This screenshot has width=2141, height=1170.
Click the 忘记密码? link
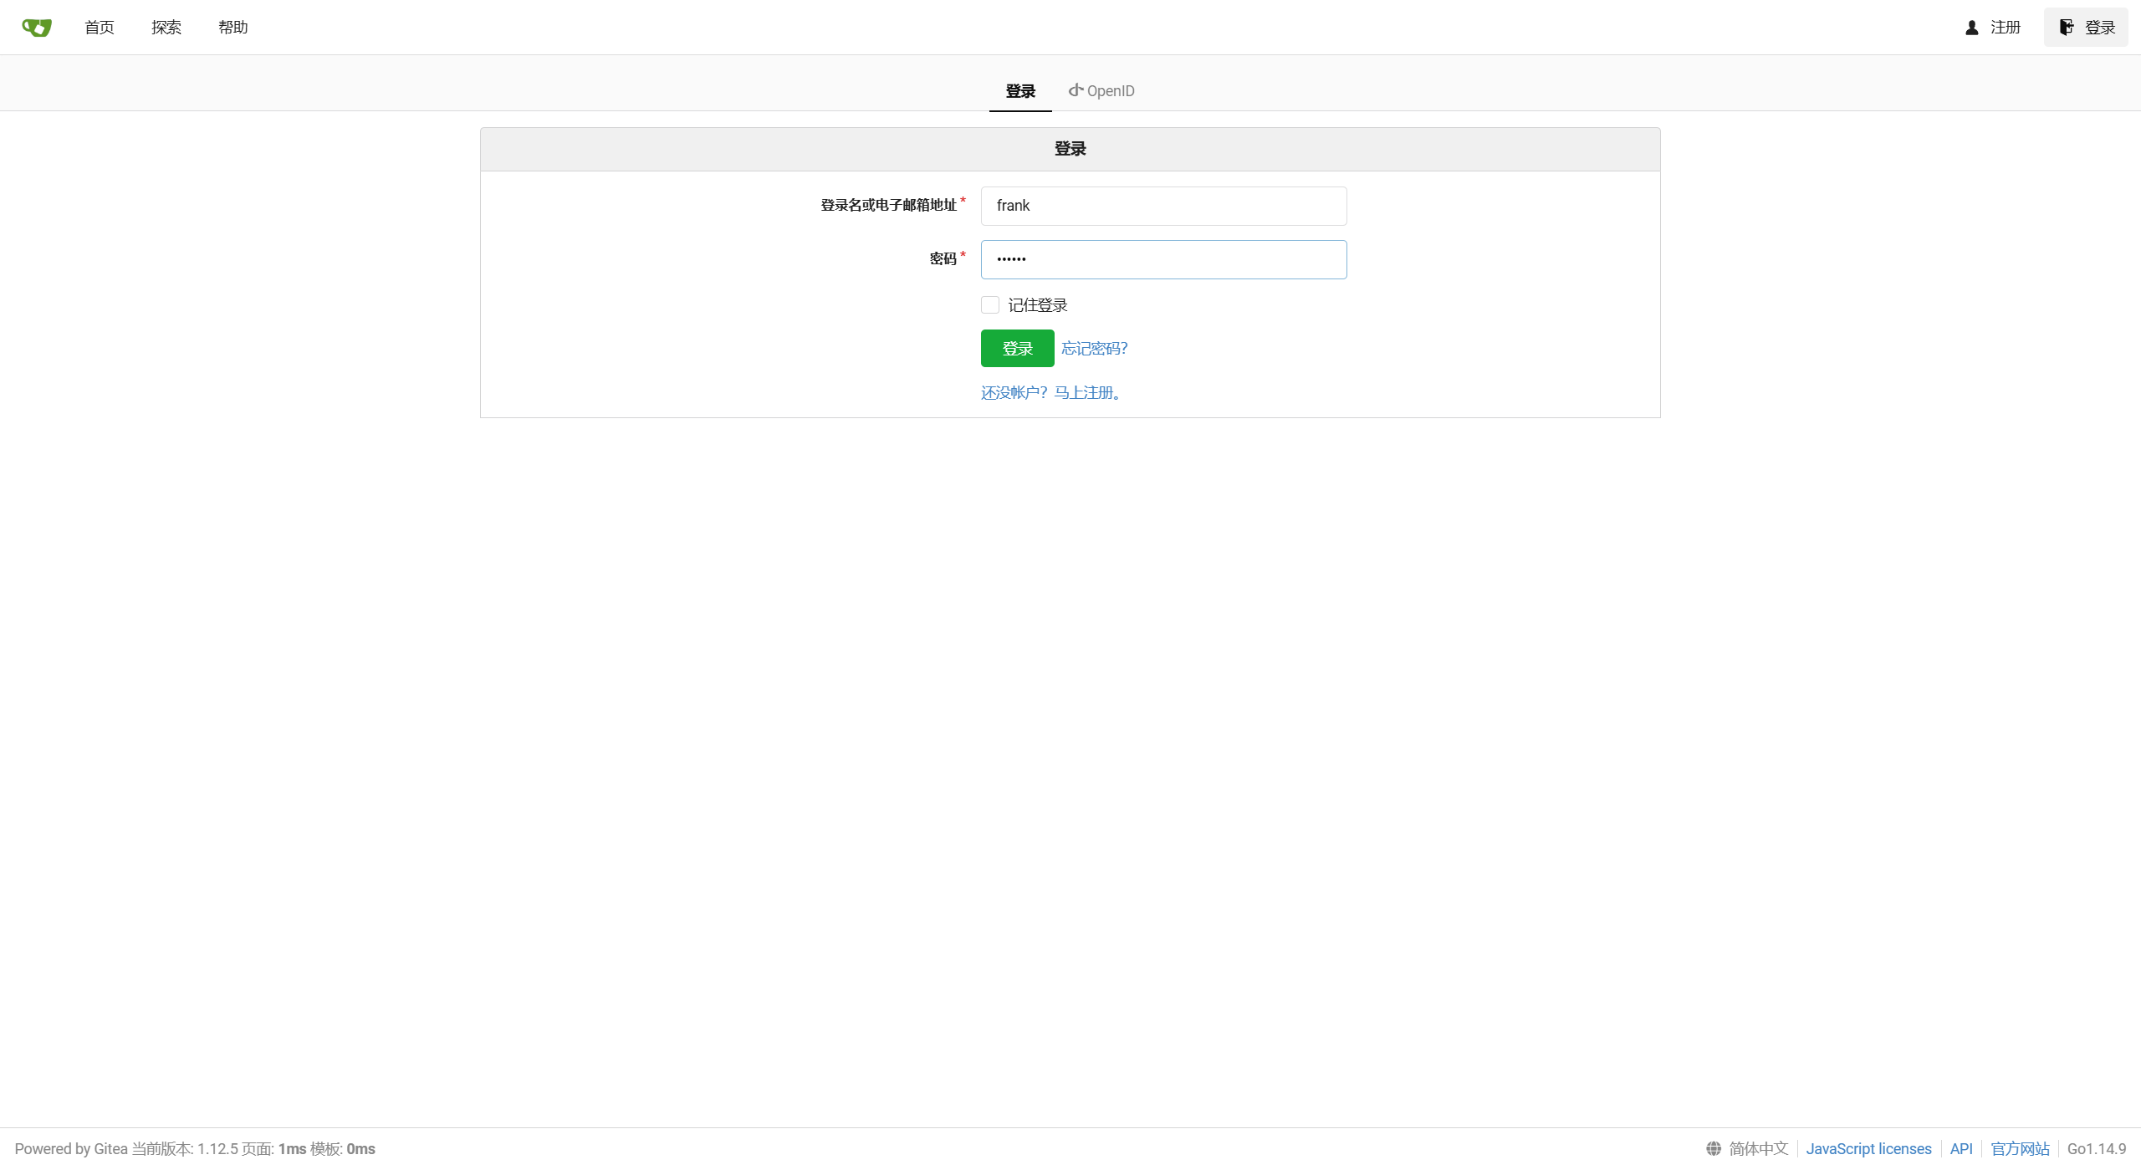(1094, 348)
